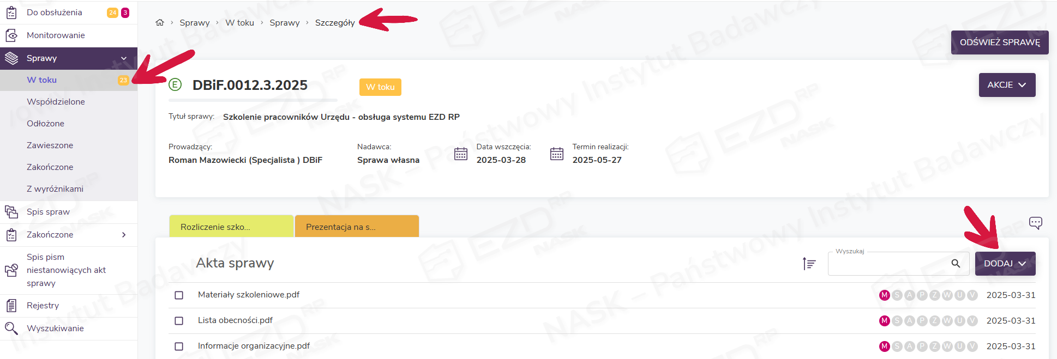Viewport: 1057px width, 359px height.
Task: Open the Materiały szkoleniowe.pdf document link
Action: pyautogui.click(x=249, y=295)
